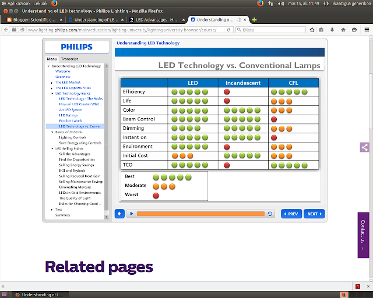Open the clock and date indicator

[x=303, y=3]
